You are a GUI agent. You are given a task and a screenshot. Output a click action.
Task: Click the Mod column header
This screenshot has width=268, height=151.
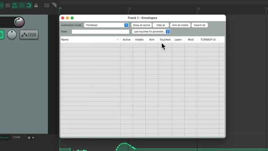pos(191,39)
